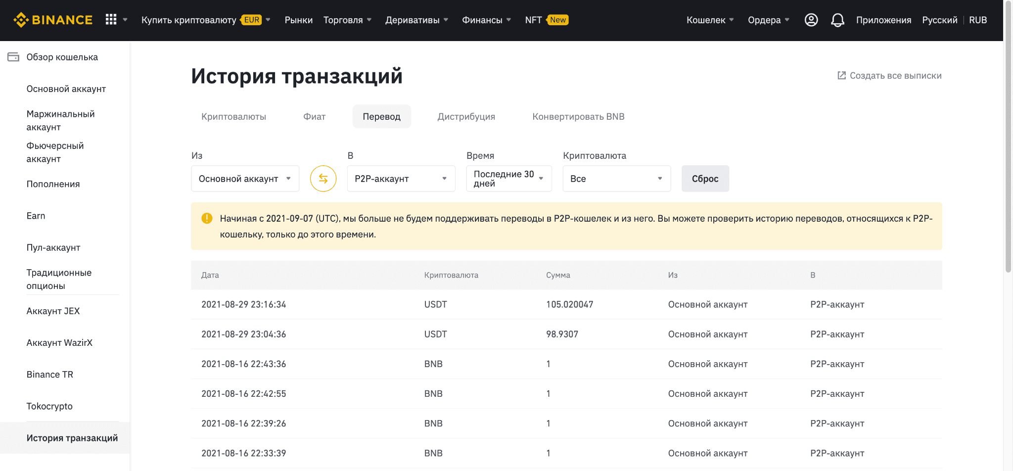1013x471 pixels.
Task: Expand the Из account dropdown
Action: 245,179
